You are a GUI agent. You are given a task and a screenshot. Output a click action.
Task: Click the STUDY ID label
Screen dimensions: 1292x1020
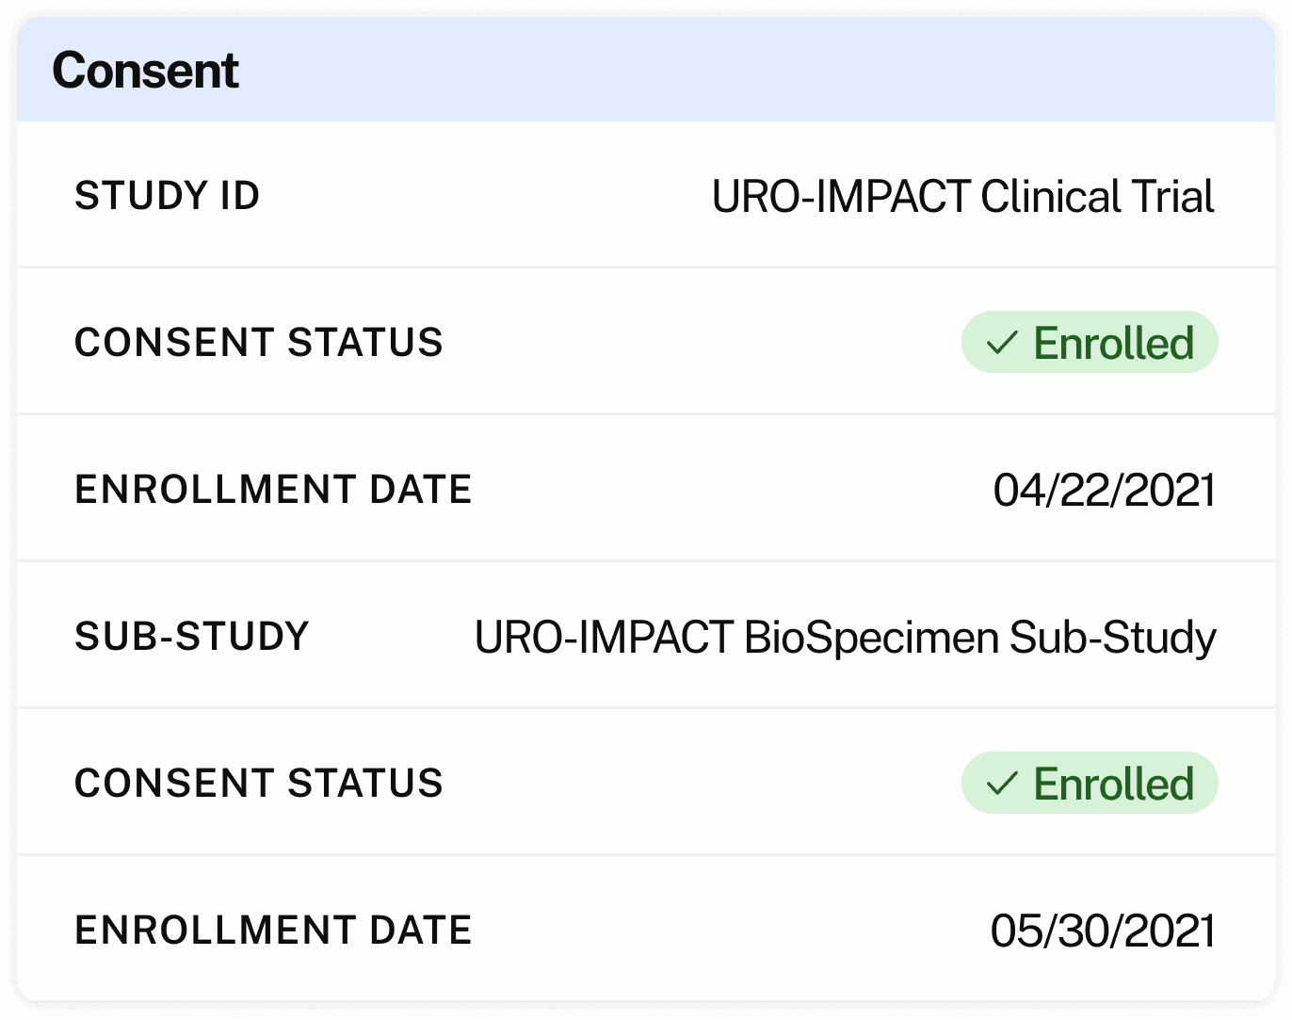(167, 196)
